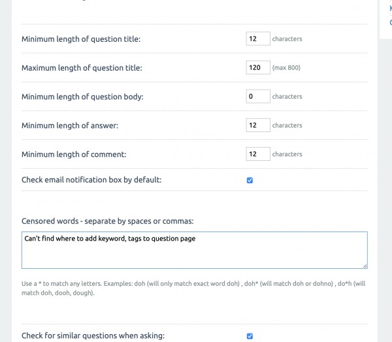Click the wildcard usage help text
The height and width of the screenshot is (342, 392).
(x=189, y=288)
